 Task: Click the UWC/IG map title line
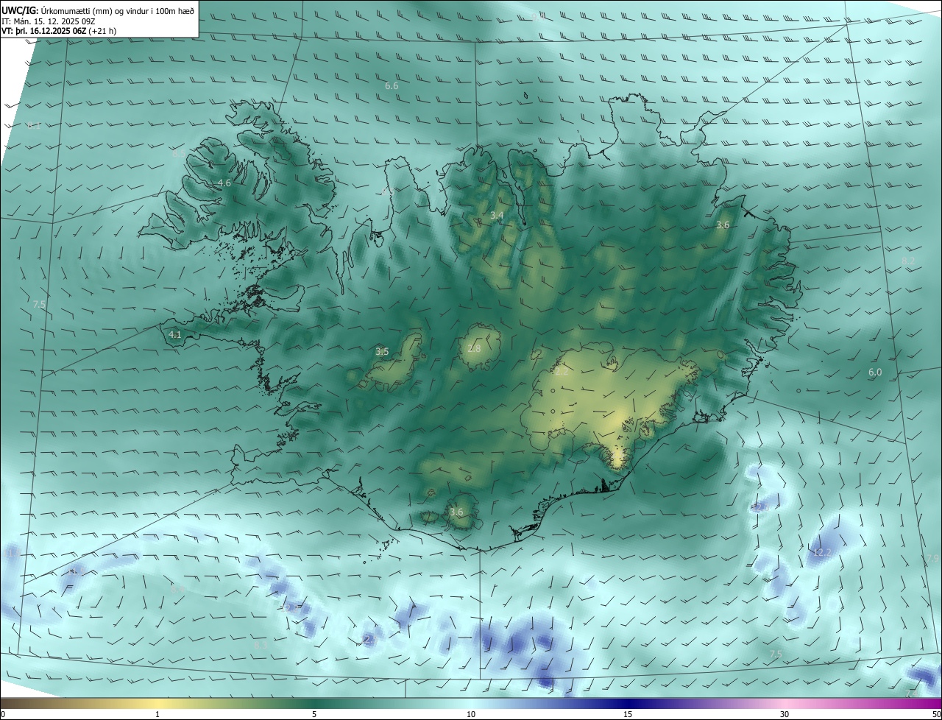(x=98, y=10)
